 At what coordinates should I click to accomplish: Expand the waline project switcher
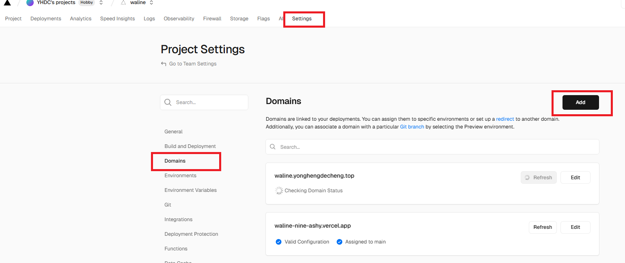point(151,3)
